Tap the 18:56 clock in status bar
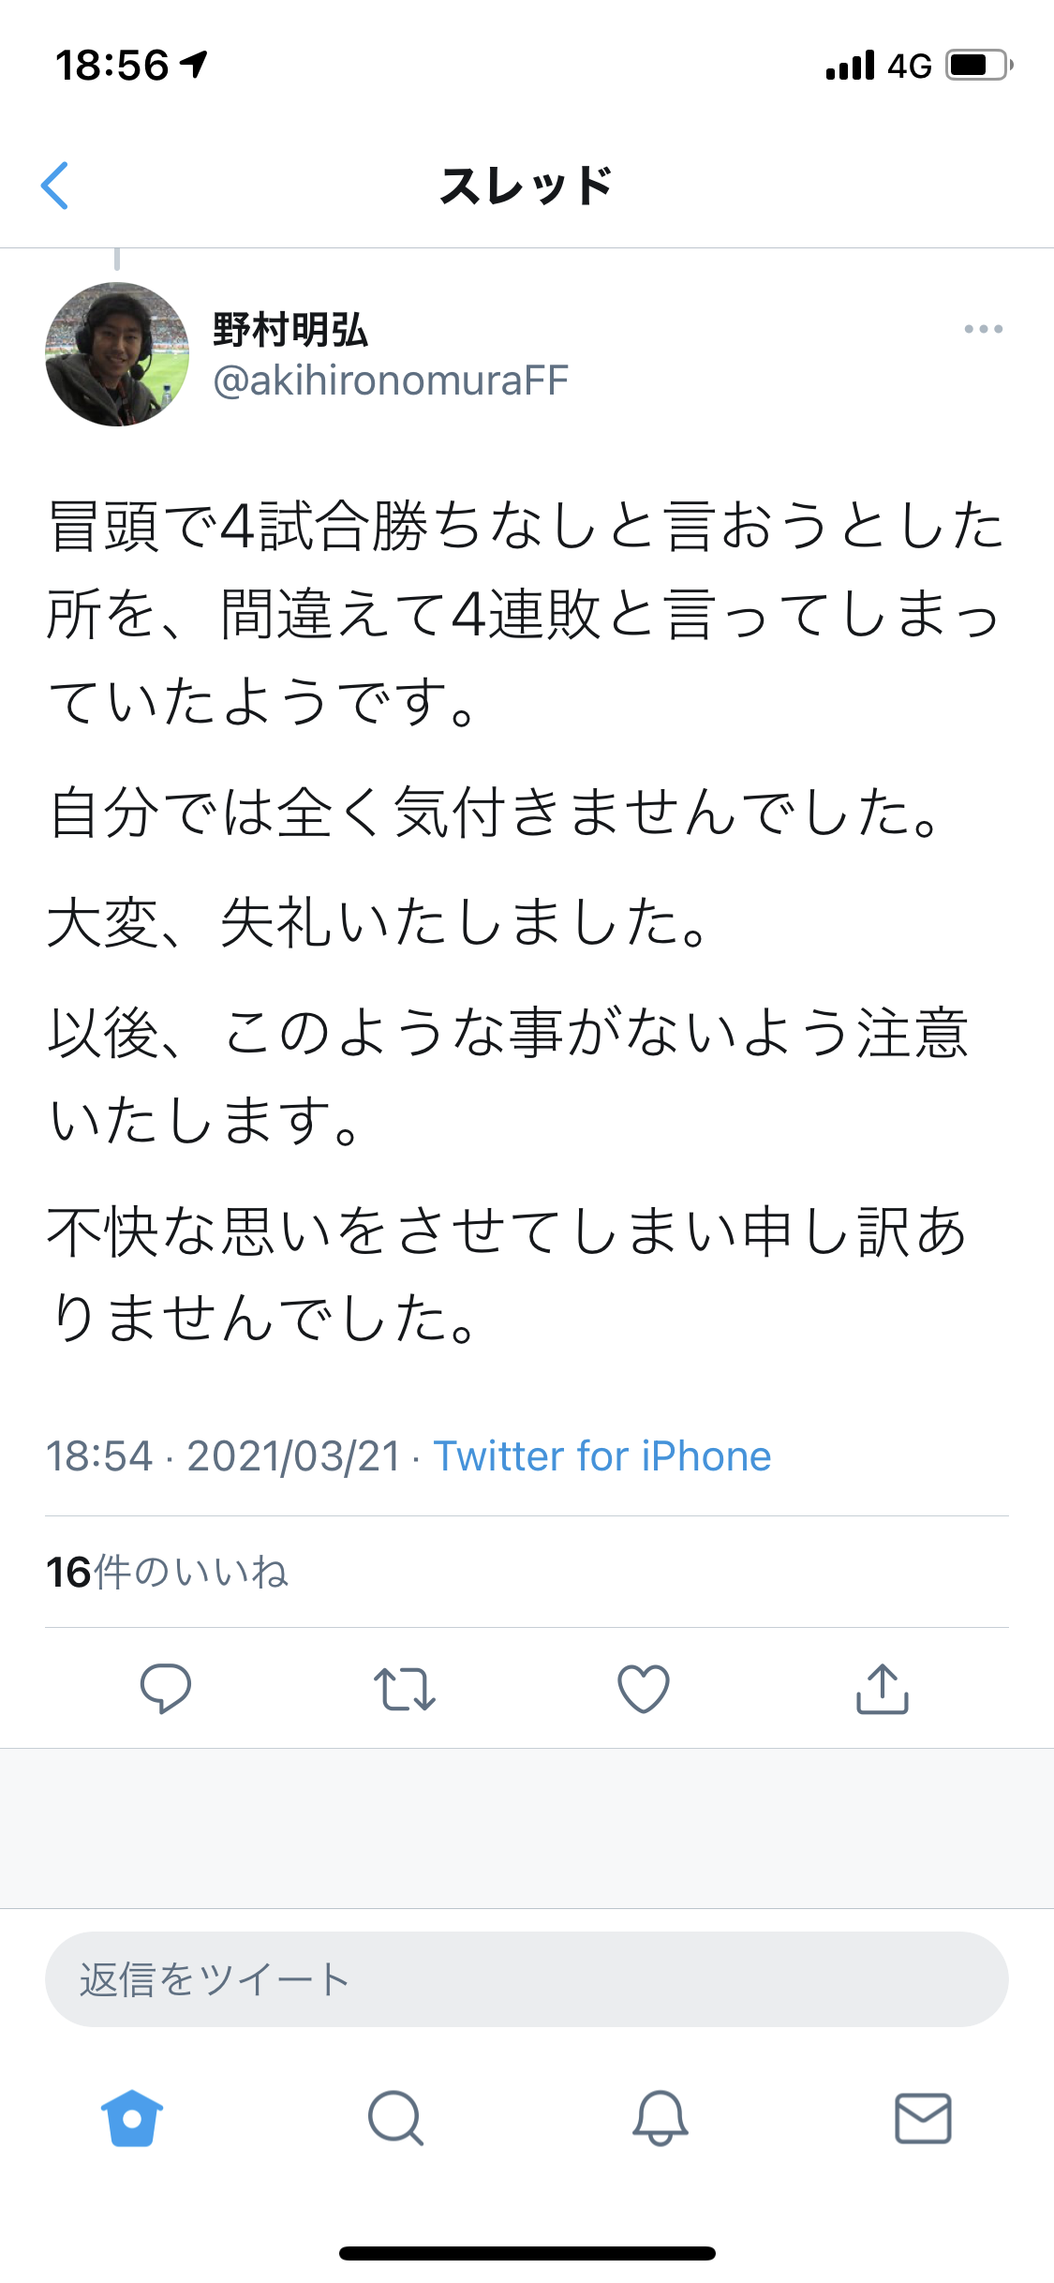1054x2283 pixels. point(112,66)
